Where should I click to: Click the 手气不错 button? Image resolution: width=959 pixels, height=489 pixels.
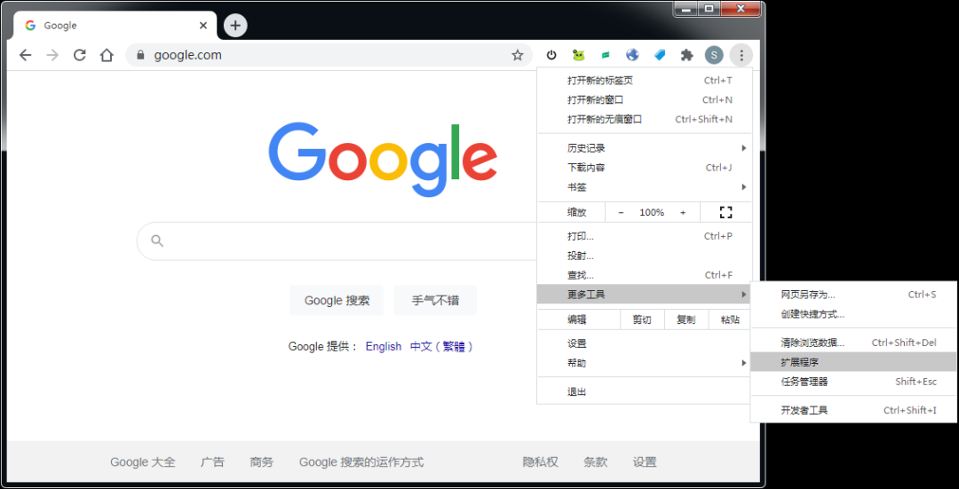pos(435,300)
